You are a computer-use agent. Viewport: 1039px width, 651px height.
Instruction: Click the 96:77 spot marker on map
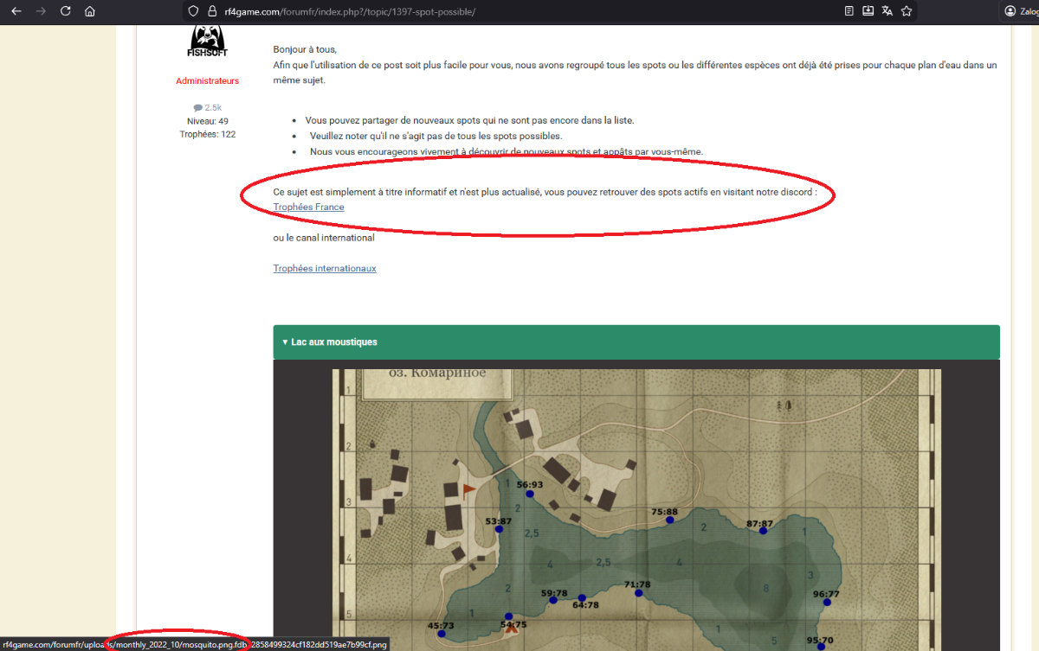coord(823,603)
